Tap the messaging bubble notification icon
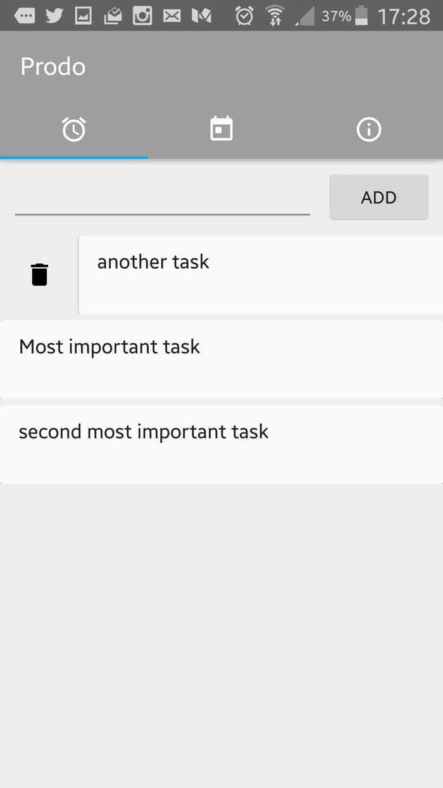Viewport: 443px width, 788px height. tap(25, 16)
